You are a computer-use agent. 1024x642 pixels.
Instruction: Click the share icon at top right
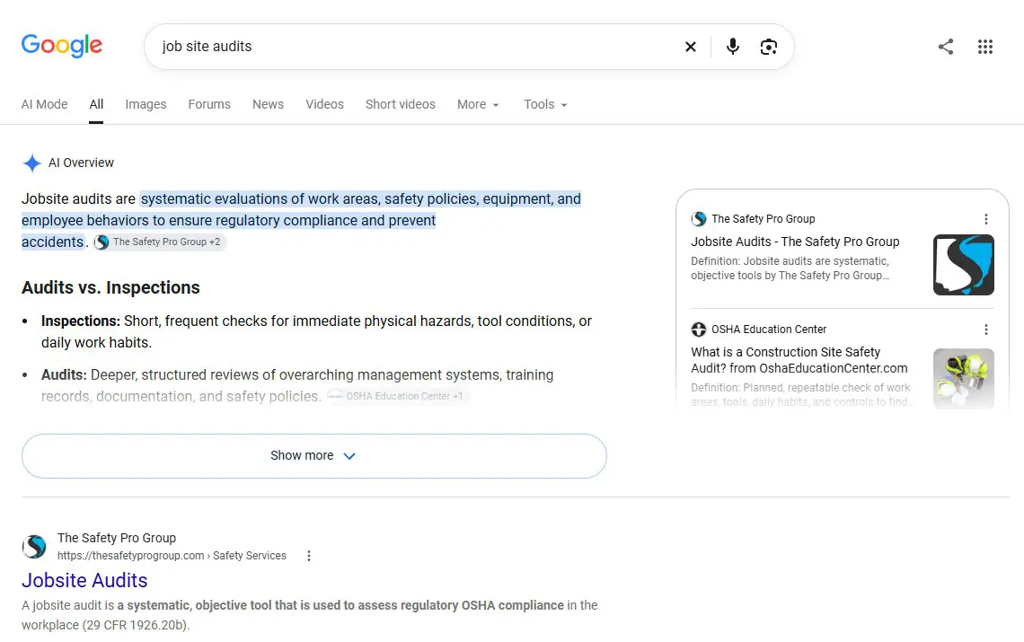click(946, 47)
